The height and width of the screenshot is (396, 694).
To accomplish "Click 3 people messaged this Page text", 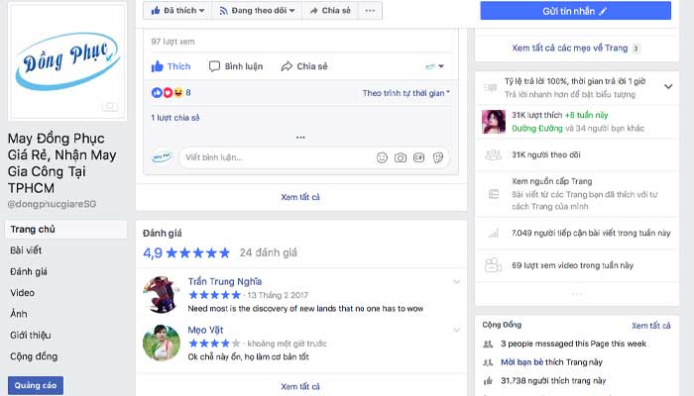I will [573, 344].
